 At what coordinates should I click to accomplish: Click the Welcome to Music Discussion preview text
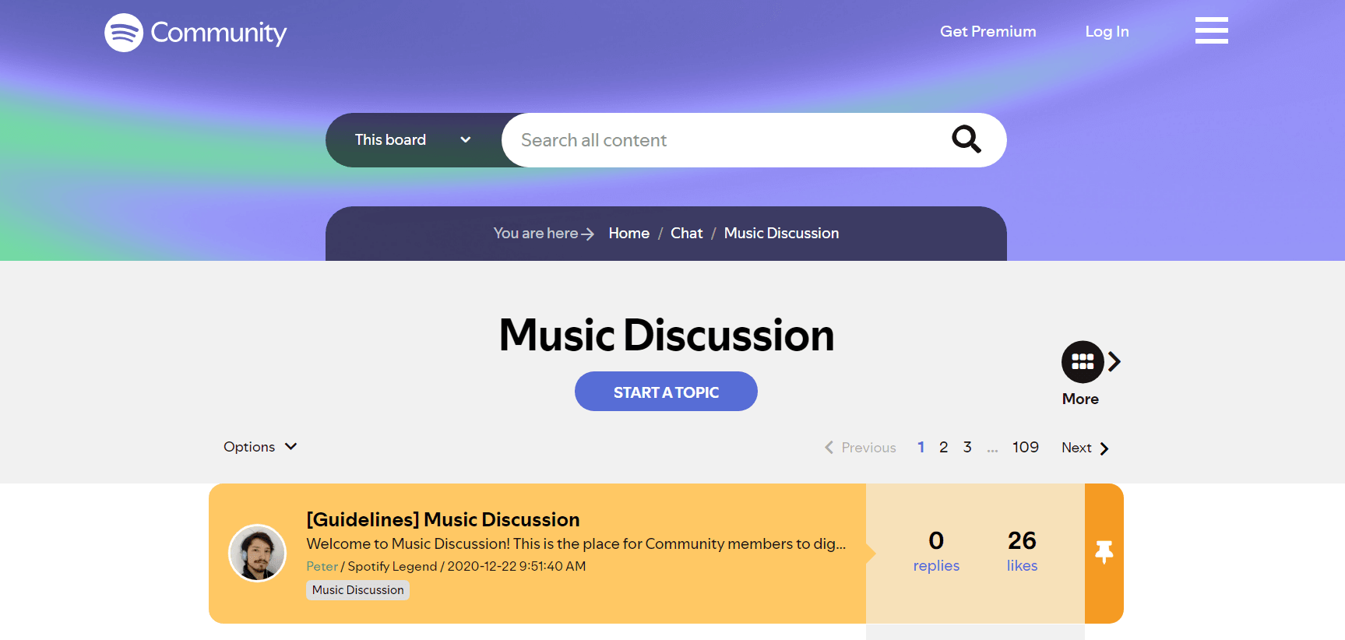pyautogui.click(x=576, y=543)
